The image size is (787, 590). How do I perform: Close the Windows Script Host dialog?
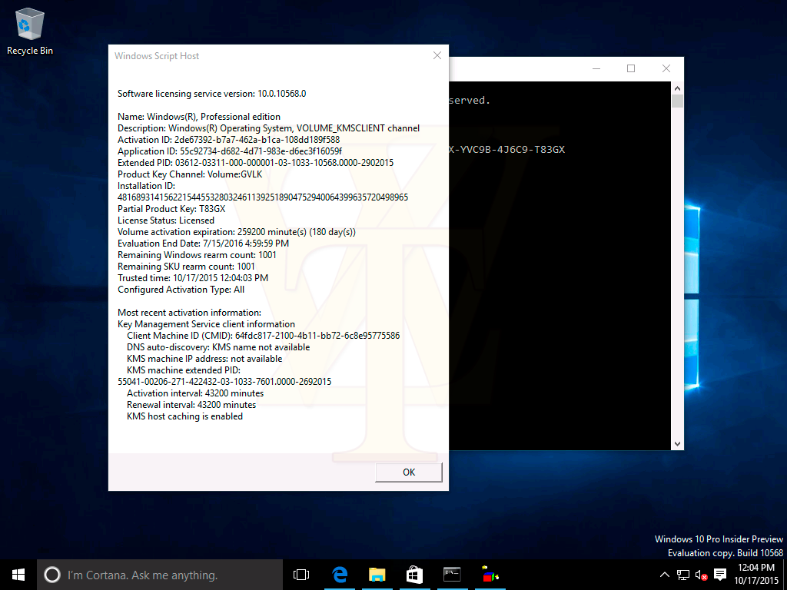[x=437, y=56]
